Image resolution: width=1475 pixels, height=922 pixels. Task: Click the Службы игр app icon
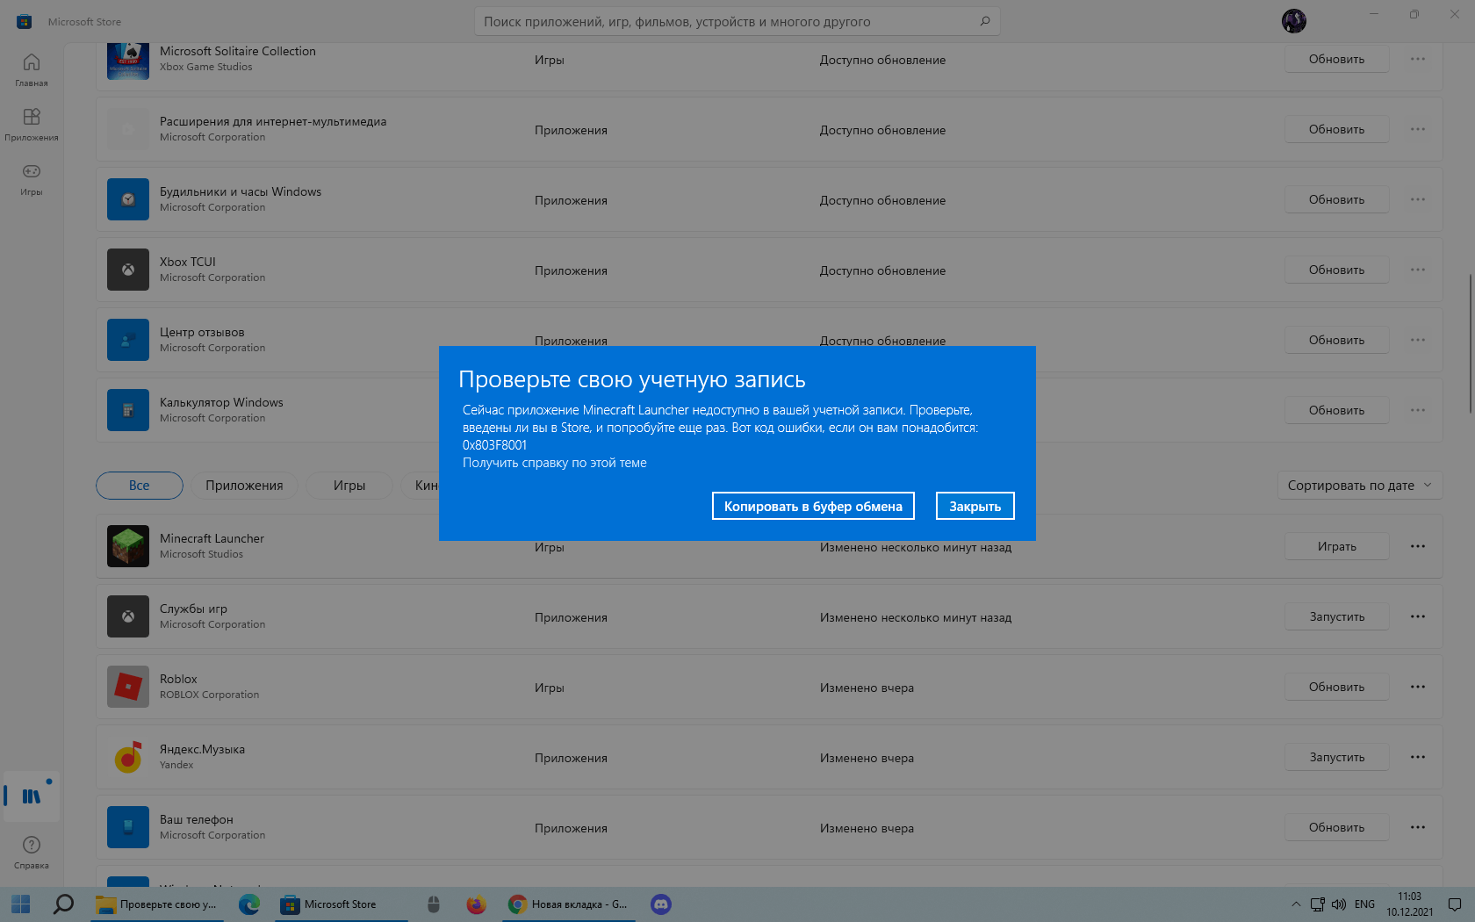128,616
